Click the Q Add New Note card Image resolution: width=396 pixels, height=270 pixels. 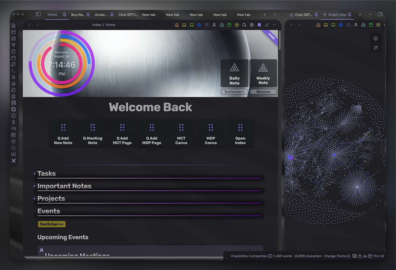point(63,133)
